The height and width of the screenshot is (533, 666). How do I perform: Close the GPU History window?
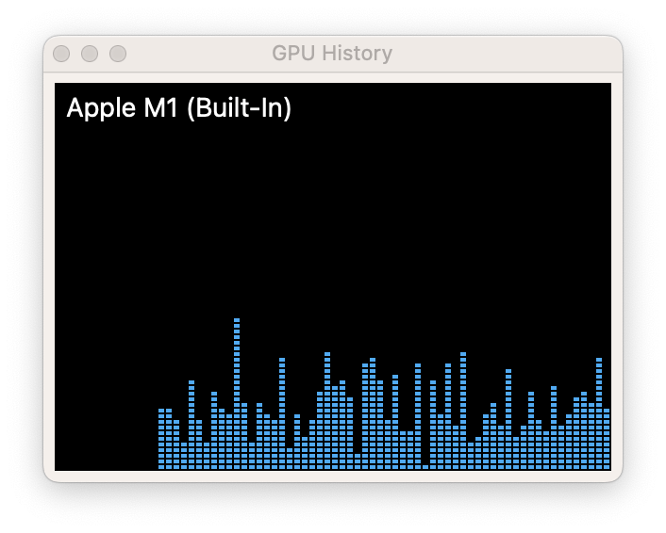coord(61,54)
